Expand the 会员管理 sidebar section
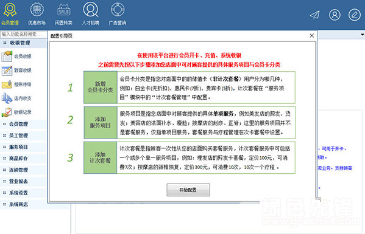The width and height of the screenshot is (365, 234). (x=23, y=124)
